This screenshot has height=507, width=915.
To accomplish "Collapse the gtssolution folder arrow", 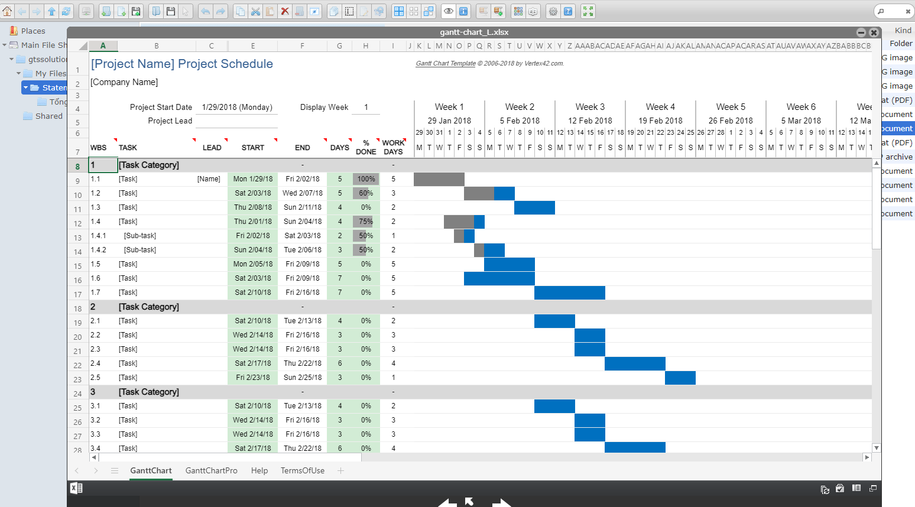I will 11,59.
